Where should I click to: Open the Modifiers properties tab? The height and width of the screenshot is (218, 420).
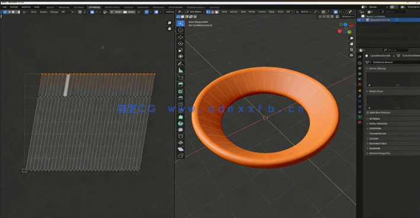[x=360, y=96]
